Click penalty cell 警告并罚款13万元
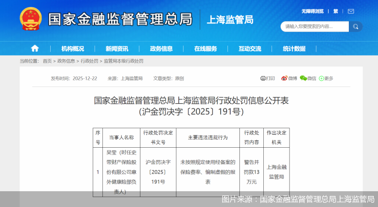The width and height of the screenshot is (378, 207). pos(251,172)
